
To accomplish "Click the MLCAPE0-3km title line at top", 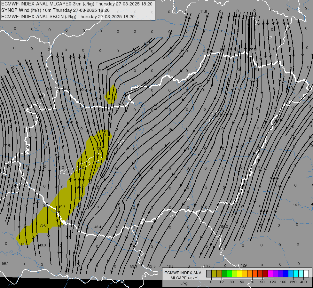I will (77, 4).
